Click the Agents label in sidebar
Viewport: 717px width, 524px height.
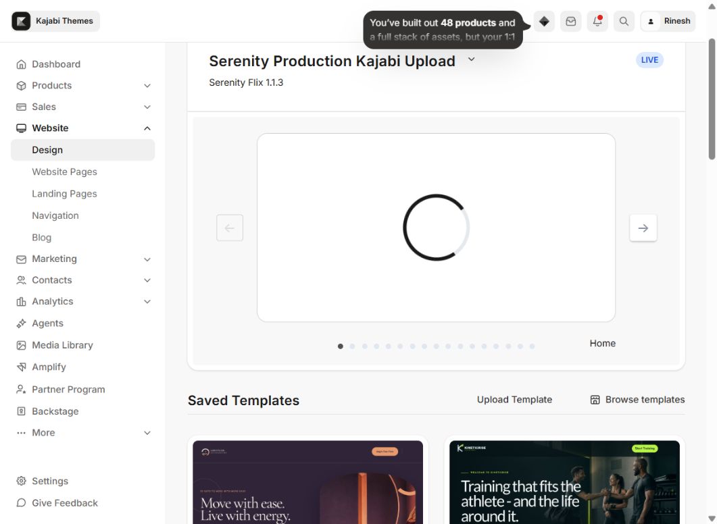pos(47,323)
